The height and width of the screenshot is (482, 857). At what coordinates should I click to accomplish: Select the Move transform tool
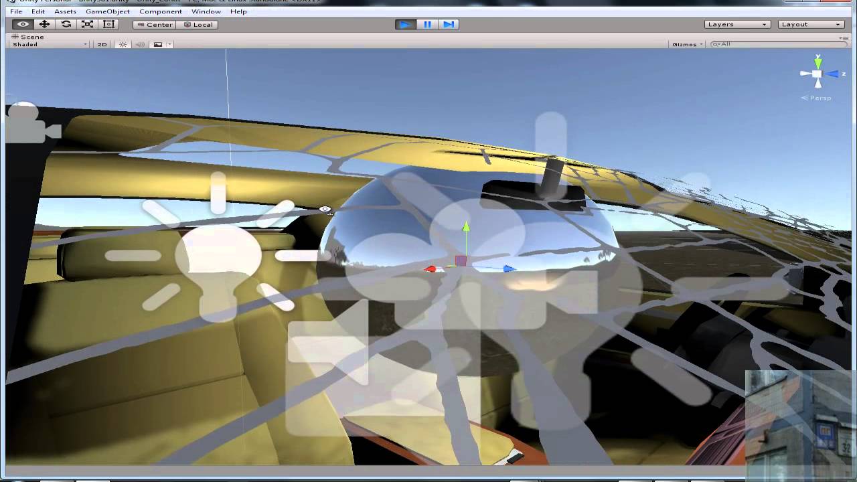pyautogui.click(x=44, y=24)
